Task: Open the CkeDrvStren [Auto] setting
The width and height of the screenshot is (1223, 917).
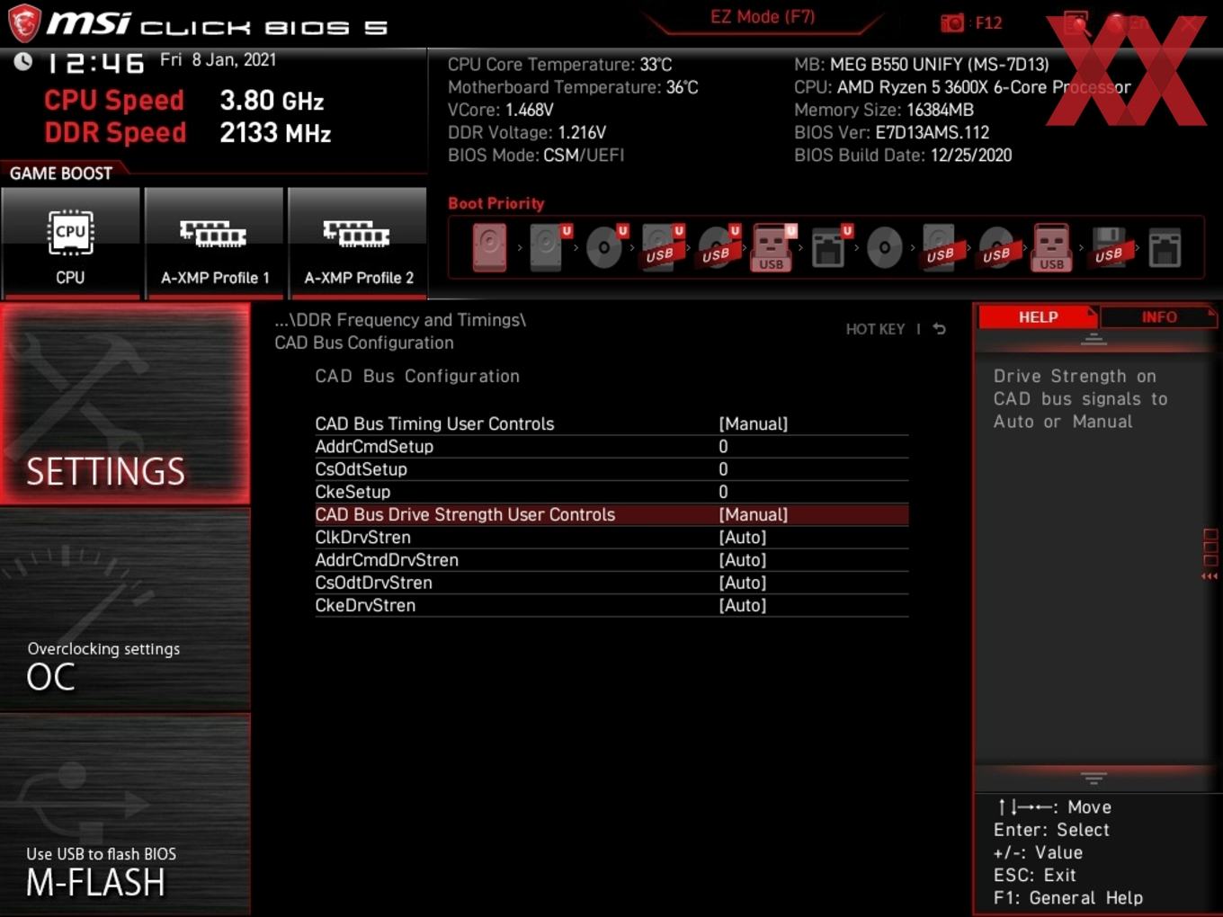Action: [x=611, y=605]
